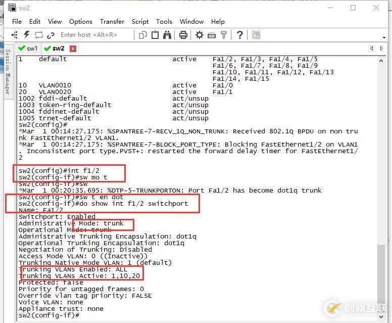Image resolution: width=392 pixels, height=323 pixels.
Task: Open Help with the question mark icon
Action: (x=240, y=35)
